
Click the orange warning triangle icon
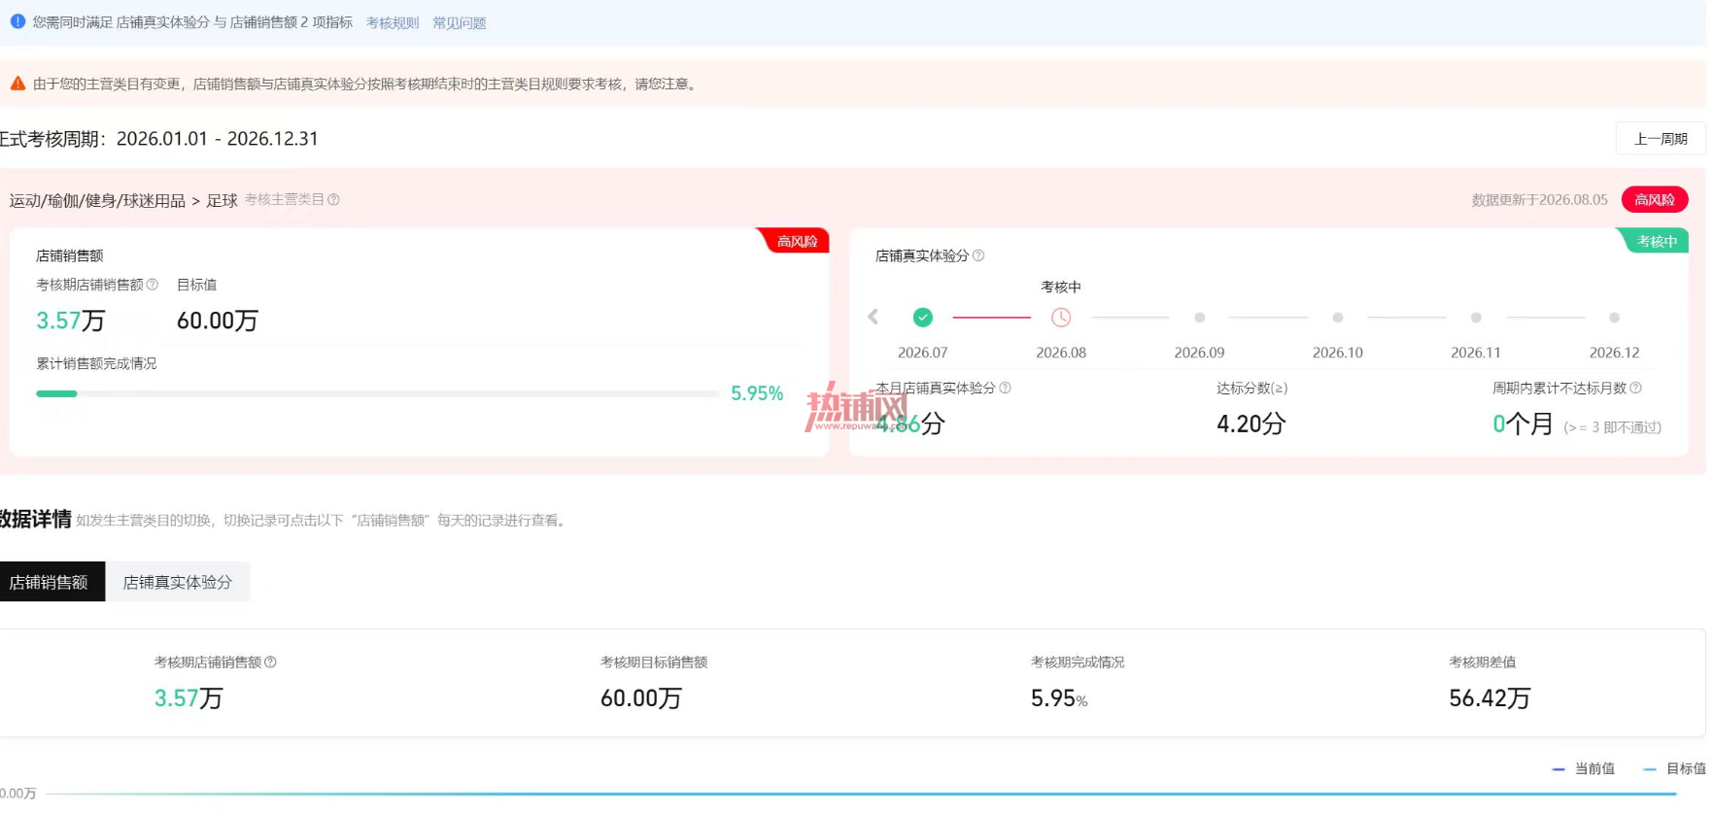(x=17, y=84)
